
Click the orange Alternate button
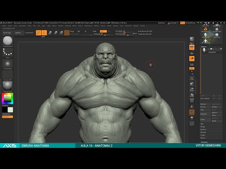coord(8,117)
